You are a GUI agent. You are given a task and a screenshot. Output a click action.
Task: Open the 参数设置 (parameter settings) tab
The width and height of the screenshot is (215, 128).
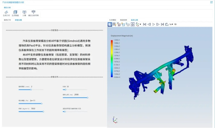tap(18, 20)
